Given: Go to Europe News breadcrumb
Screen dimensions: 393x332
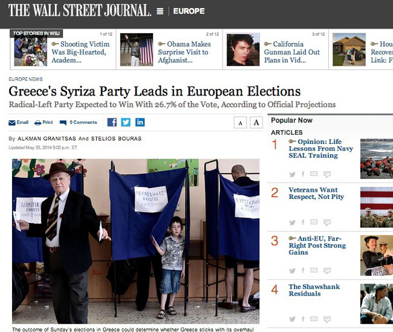Looking at the screenshot, I should tap(25, 79).
